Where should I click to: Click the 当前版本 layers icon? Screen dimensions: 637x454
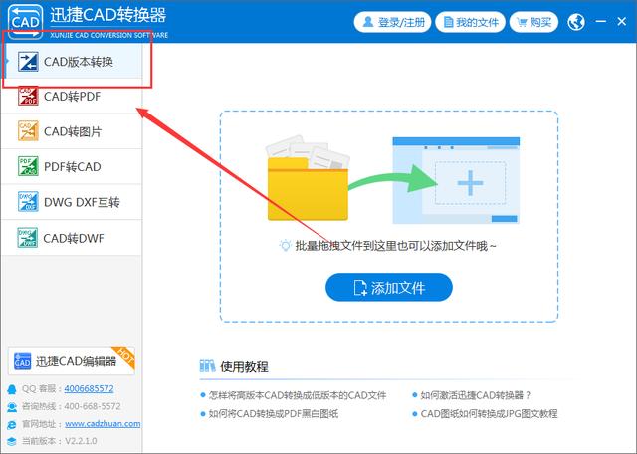tap(12, 441)
